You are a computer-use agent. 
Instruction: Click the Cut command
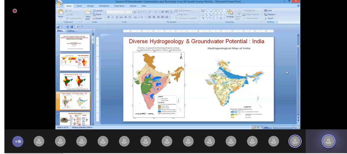coord(68,11)
